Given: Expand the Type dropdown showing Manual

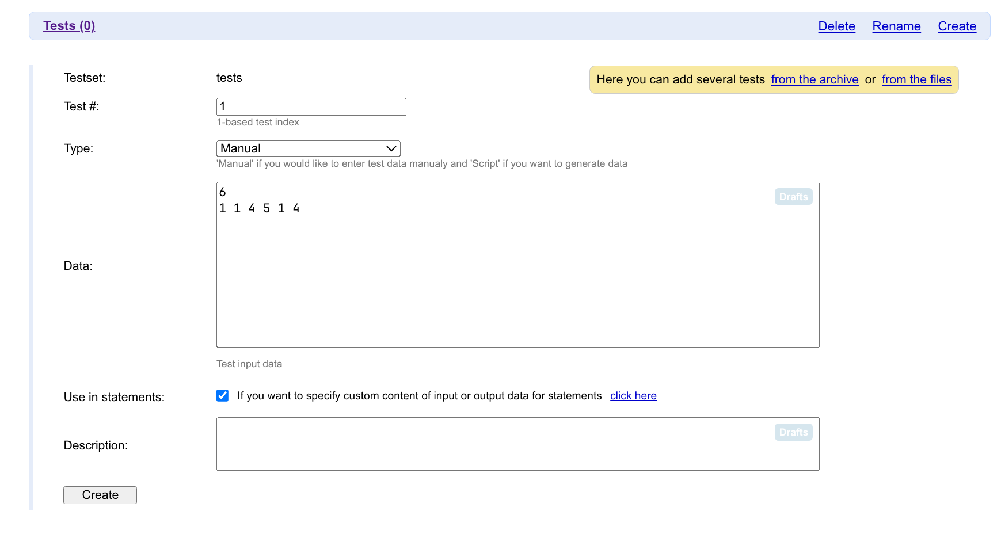Looking at the screenshot, I should click(x=308, y=148).
